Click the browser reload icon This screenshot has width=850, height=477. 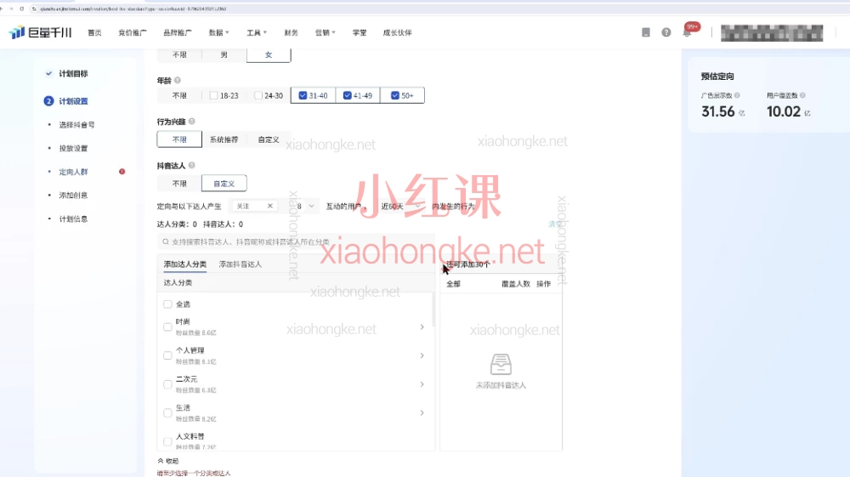[x=22, y=9]
